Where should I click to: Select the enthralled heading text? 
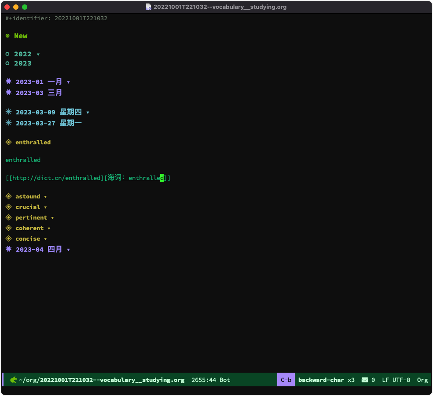33,142
